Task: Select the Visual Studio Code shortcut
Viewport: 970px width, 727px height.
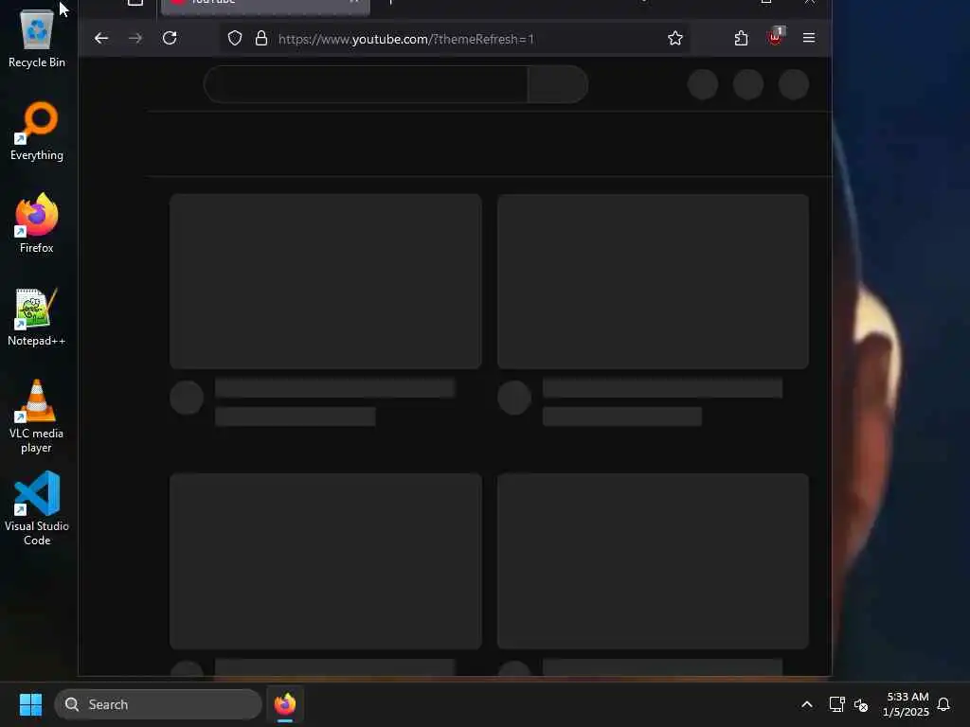Action: tap(37, 508)
